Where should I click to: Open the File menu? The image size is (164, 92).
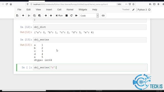[x=19, y=10]
